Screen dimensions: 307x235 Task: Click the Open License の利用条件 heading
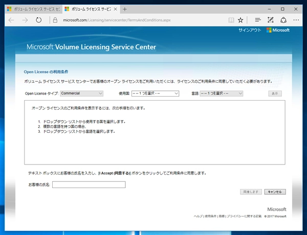[46, 72]
